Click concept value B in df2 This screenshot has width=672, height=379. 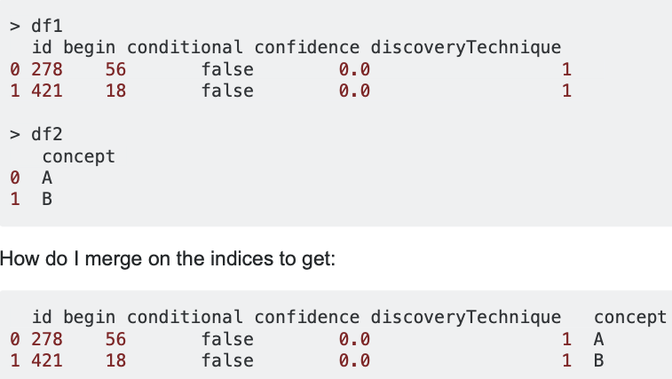(x=47, y=200)
